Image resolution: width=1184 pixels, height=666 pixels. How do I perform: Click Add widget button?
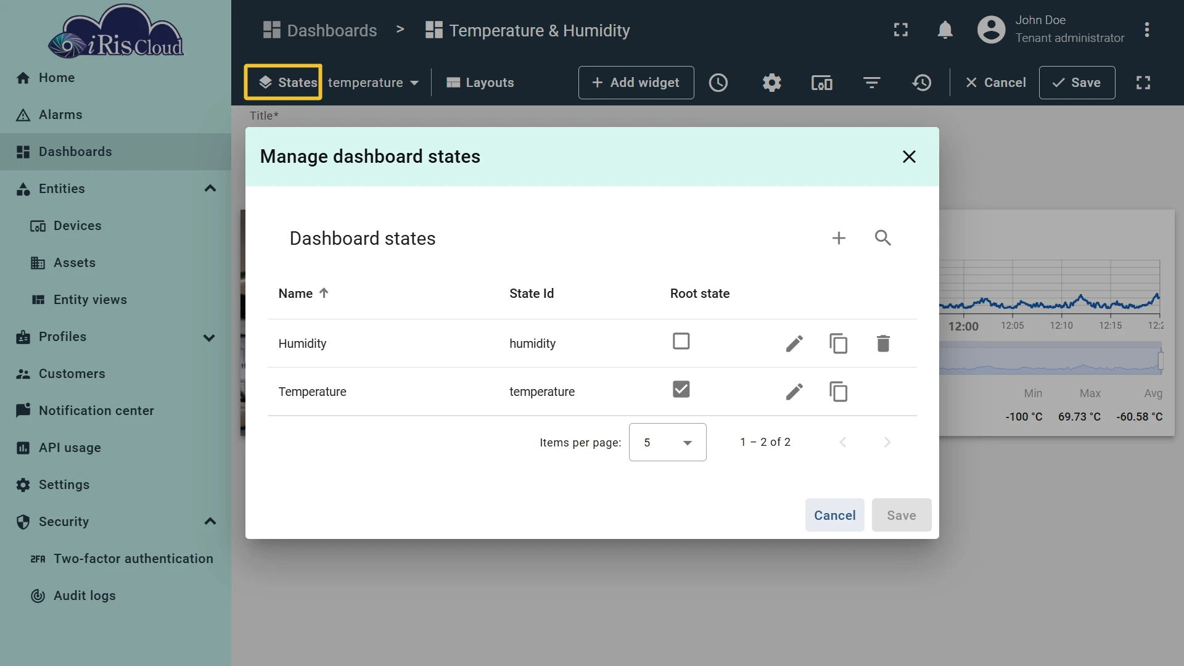(636, 83)
